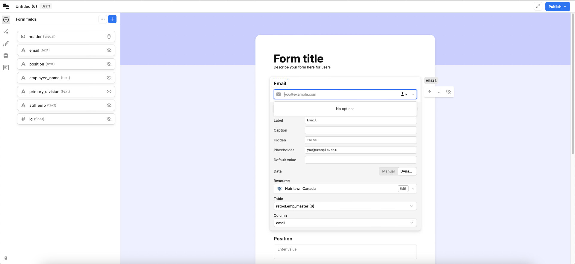575x264 pixels.
Task: Select the Manual data tab
Action: (x=388, y=171)
